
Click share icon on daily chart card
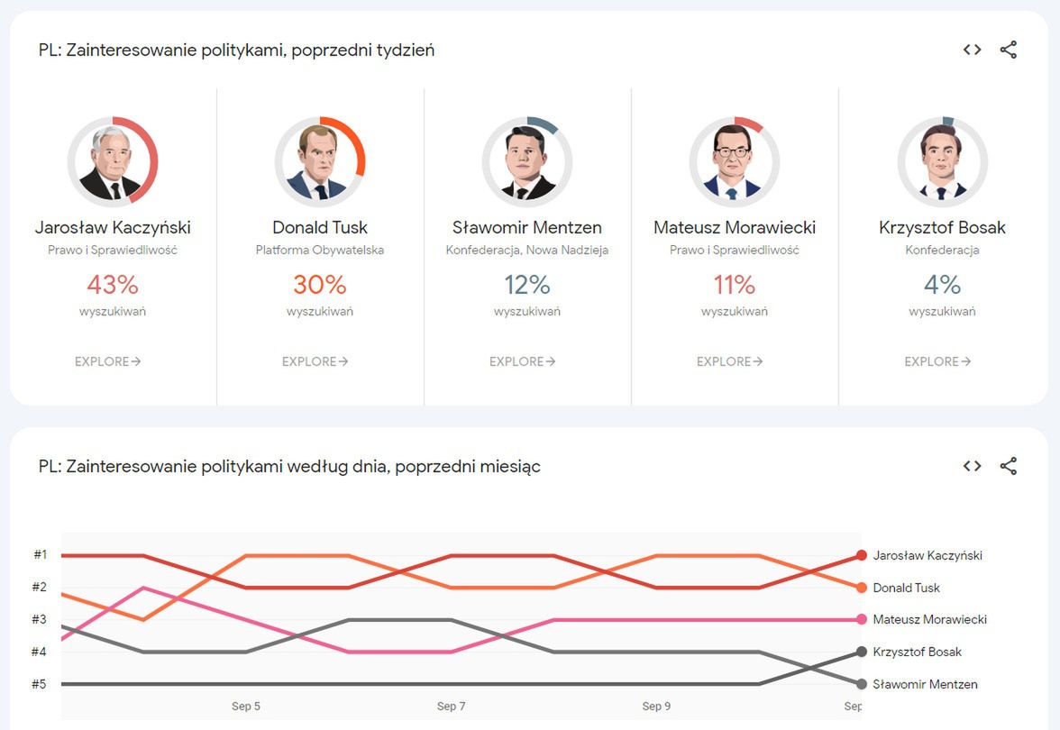pyautogui.click(x=1009, y=466)
